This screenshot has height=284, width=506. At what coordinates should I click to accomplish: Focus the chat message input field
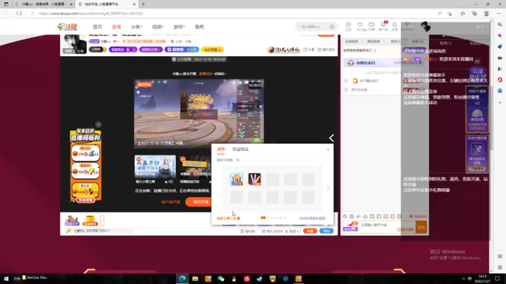[387, 227]
